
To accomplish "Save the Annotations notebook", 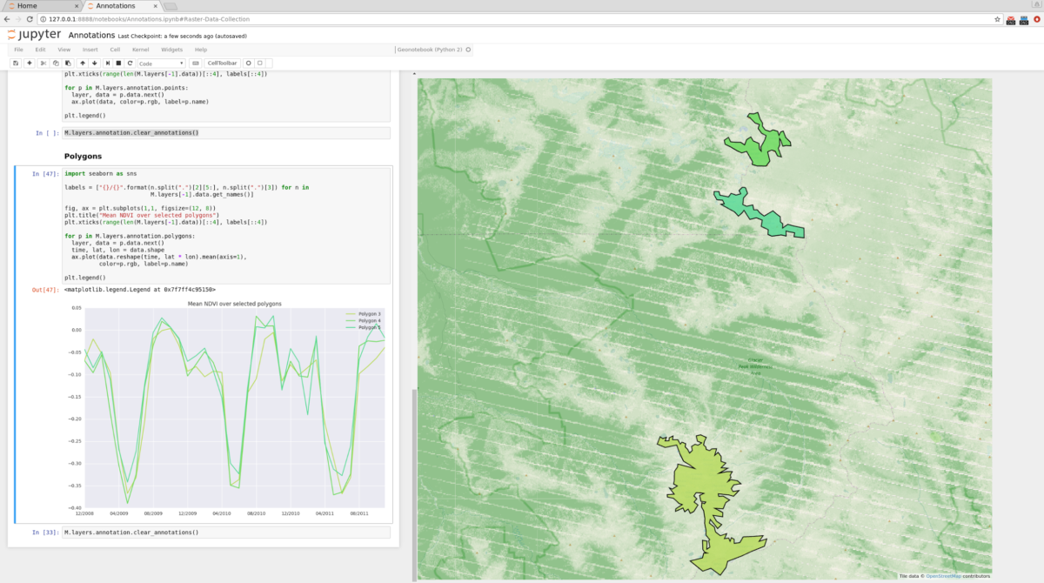I will (15, 63).
